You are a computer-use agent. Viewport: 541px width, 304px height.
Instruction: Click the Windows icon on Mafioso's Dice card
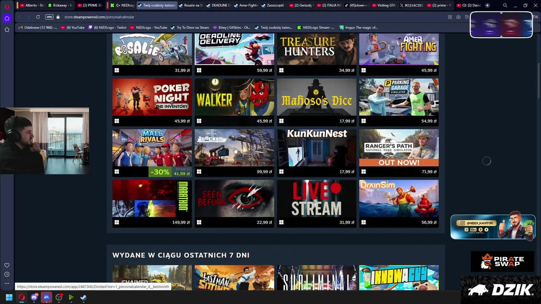[x=281, y=121]
